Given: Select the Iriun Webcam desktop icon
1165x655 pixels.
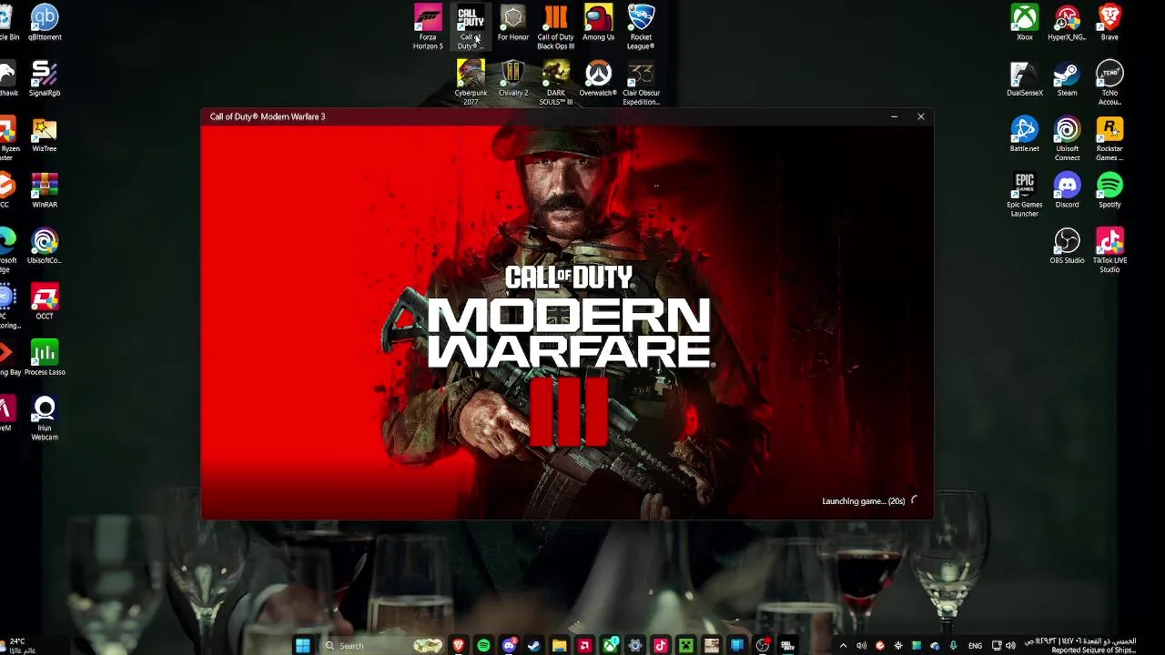Looking at the screenshot, I should pyautogui.click(x=45, y=418).
